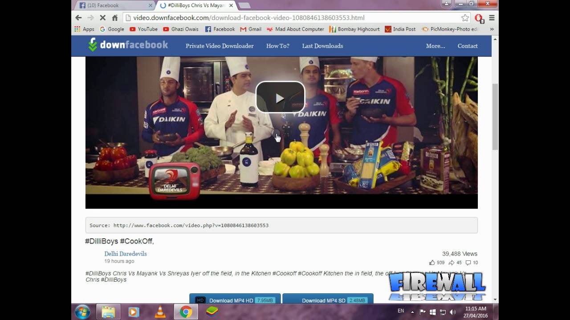Screen dimensions: 570x320
Task: Click the shares arrow icon showing 45
Action: pyautogui.click(x=452, y=263)
